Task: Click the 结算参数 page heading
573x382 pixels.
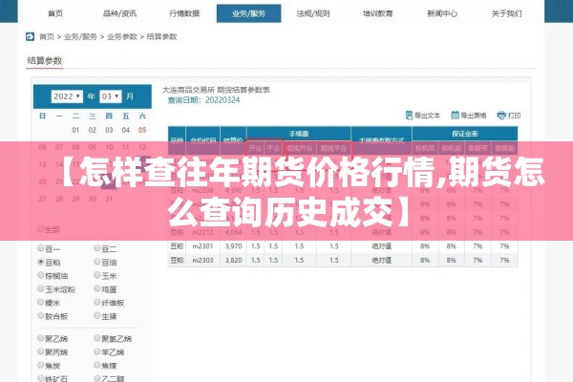Action: (x=45, y=61)
